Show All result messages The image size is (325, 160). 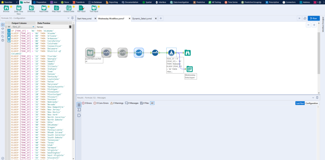click(152, 103)
